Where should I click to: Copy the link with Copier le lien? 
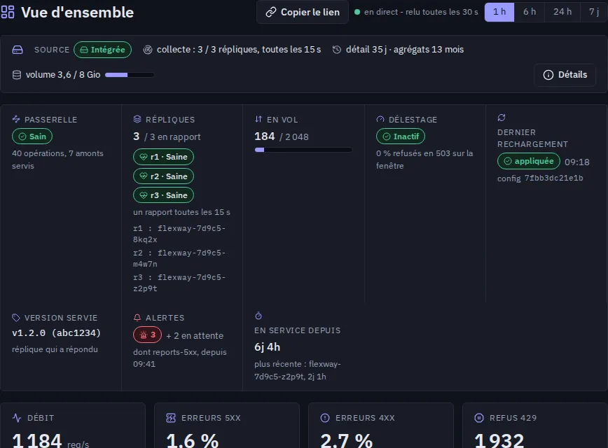303,13
